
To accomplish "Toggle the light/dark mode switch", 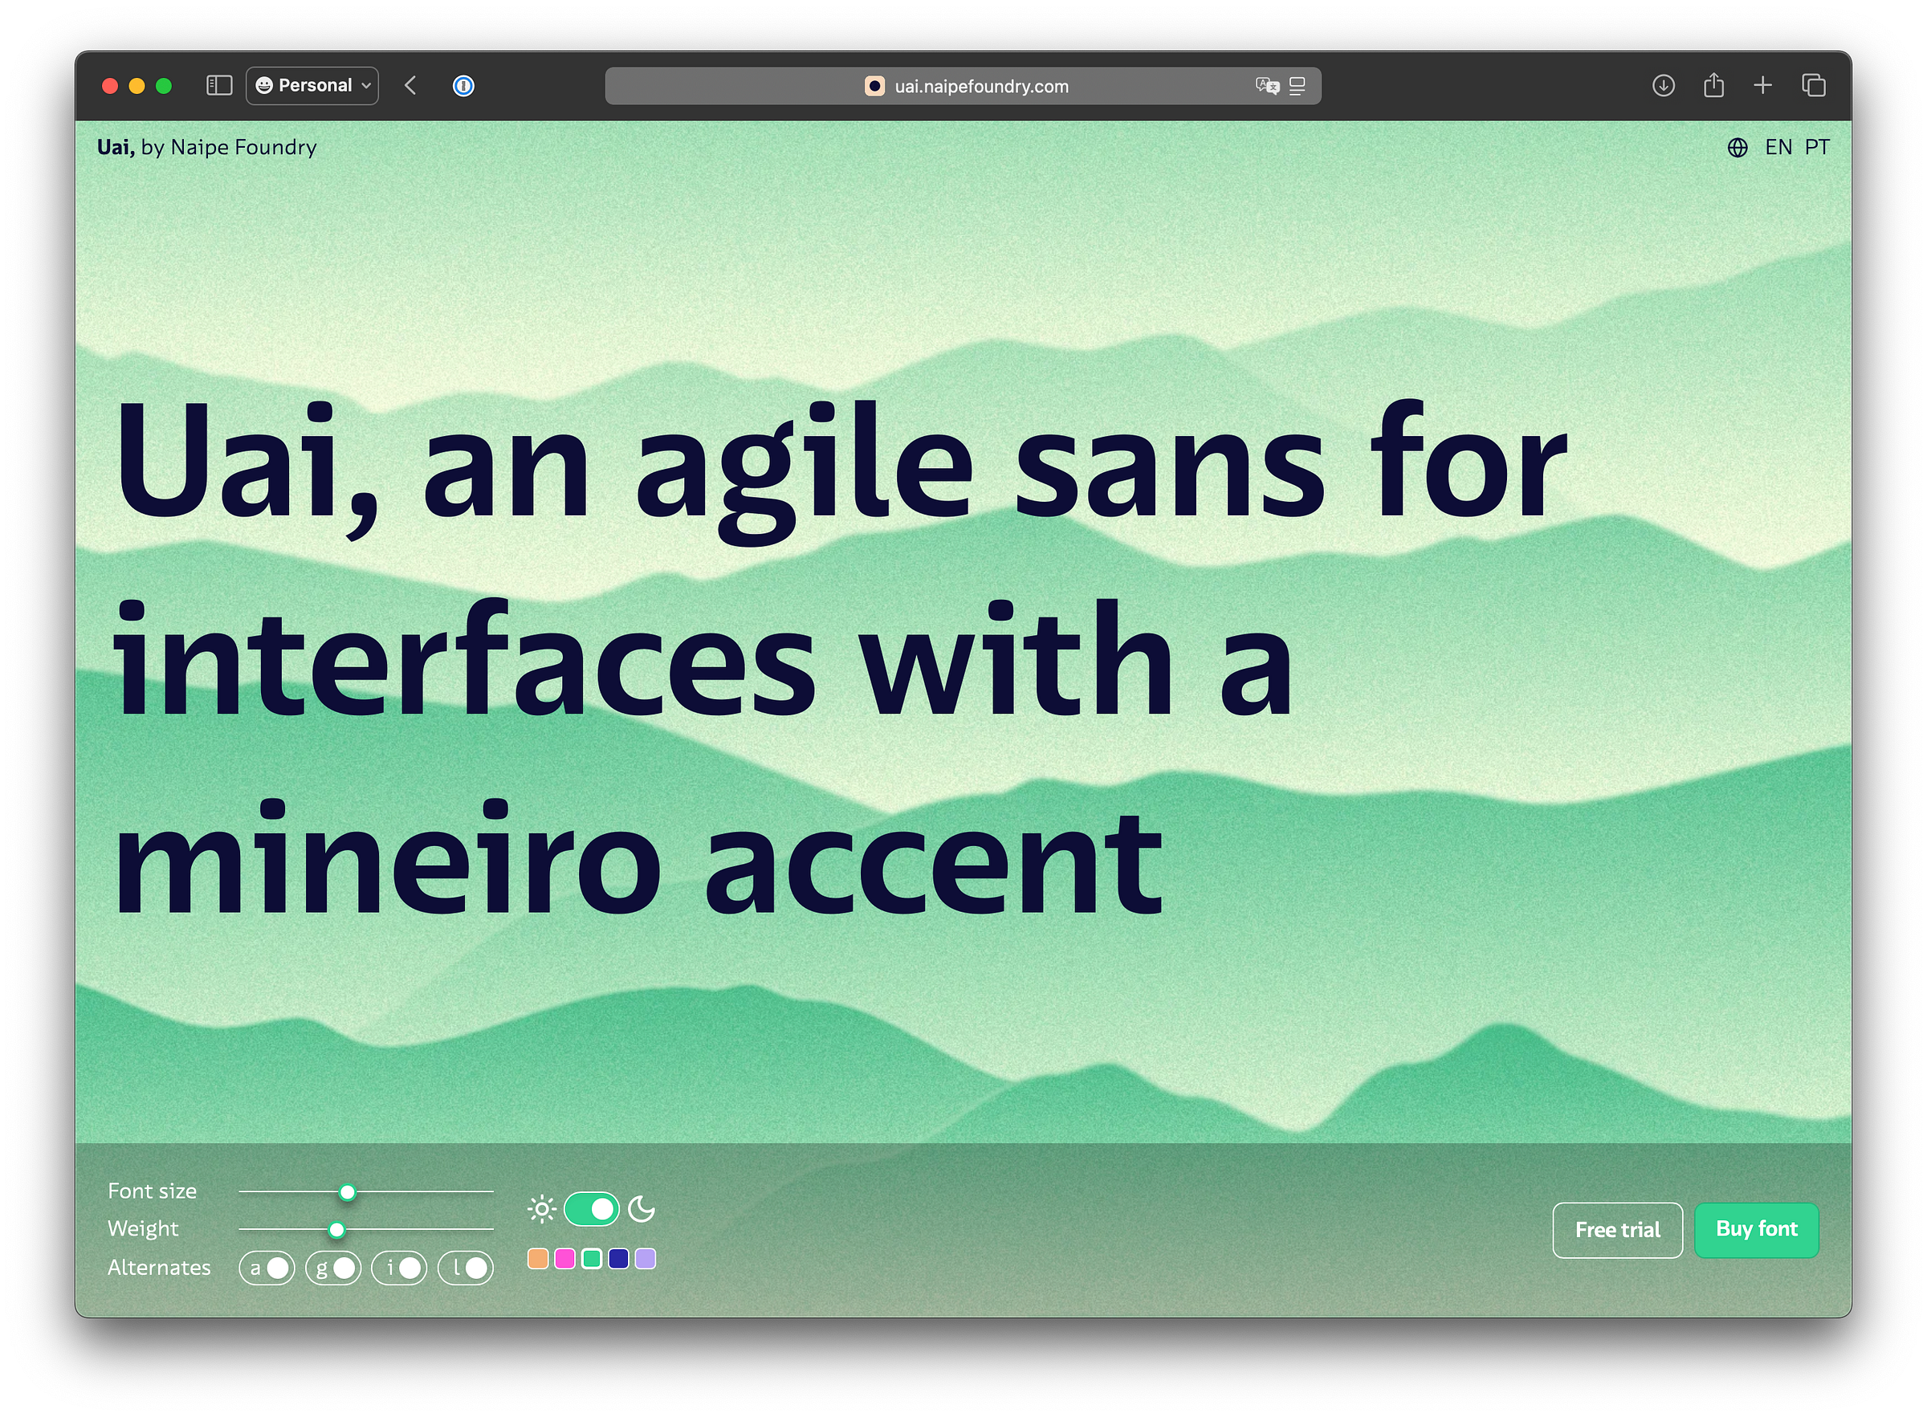I will tap(591, 1208).
